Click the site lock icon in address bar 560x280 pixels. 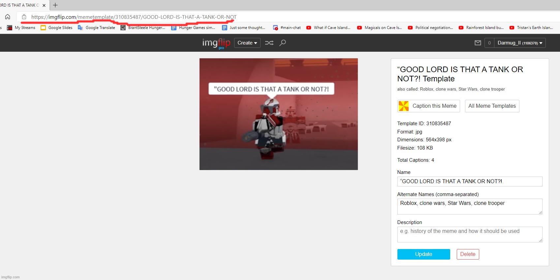24,17
